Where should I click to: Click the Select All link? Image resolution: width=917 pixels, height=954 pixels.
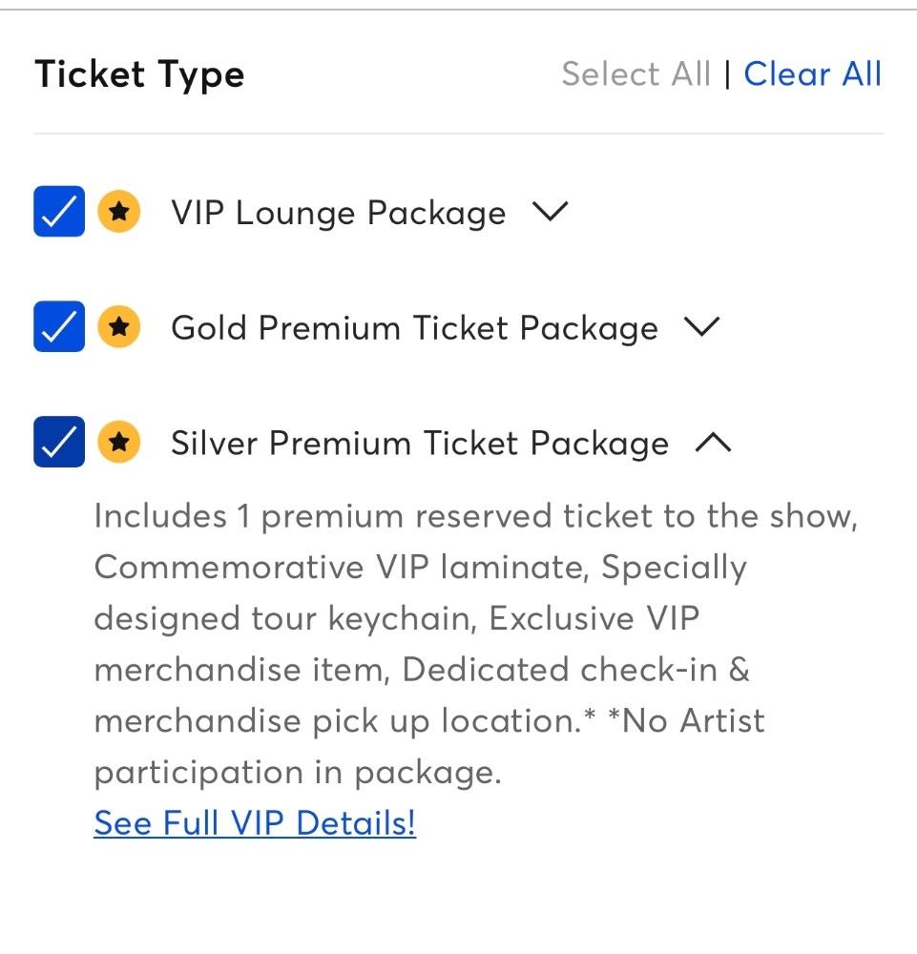click(x=636, y=74)
